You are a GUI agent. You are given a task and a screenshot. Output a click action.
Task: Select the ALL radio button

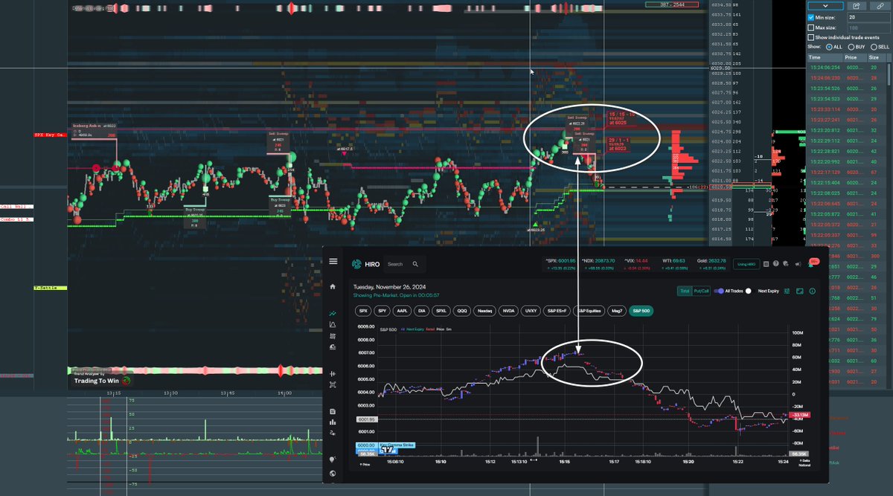(829, 47)
